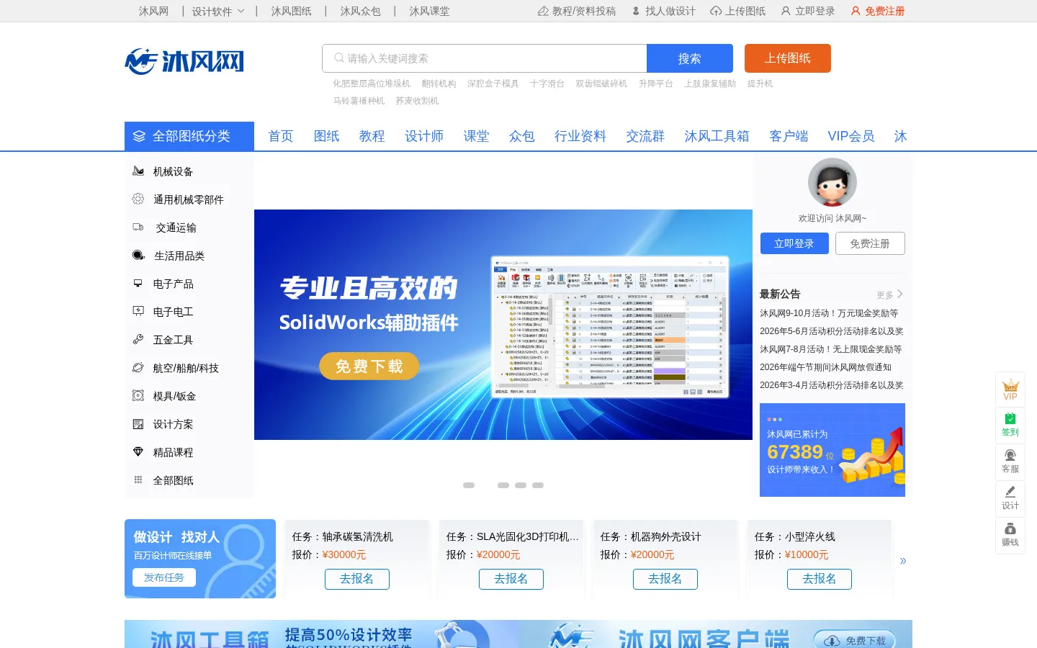
Task: Open the VIP会员 nav tab
Action: 851,136
